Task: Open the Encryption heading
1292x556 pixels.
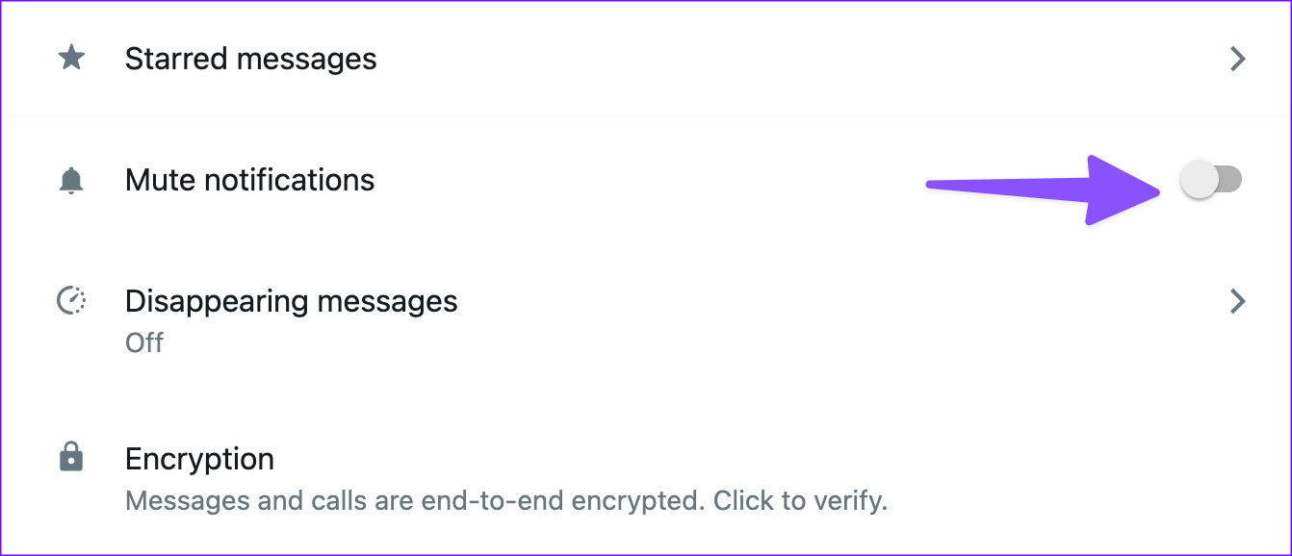Action: click(199, 459)
